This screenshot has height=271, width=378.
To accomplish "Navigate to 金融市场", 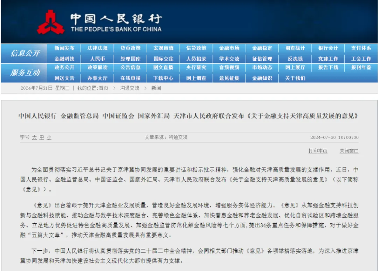I will tap(229, 48).
